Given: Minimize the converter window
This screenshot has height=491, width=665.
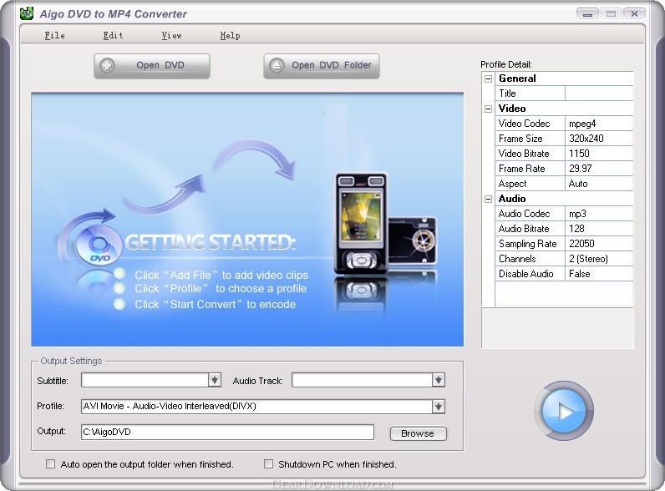Looking at the screenshot, I should pyautogui.click(x=588, y=13).
